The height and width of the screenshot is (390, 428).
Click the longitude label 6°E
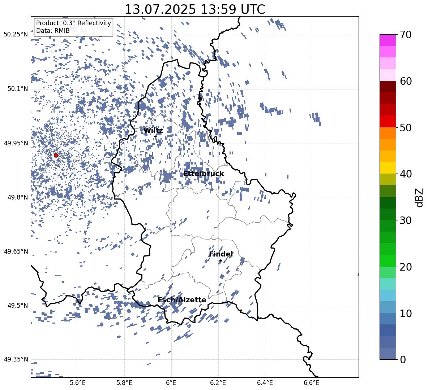(171, 383)
